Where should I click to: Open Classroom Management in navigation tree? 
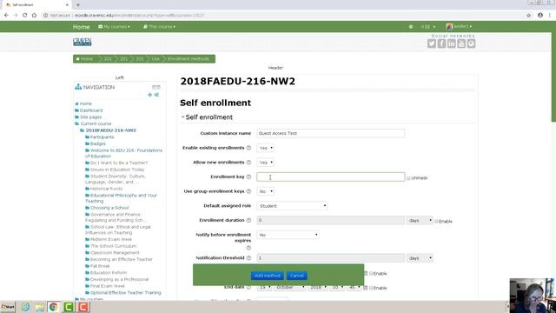point(115,253)
